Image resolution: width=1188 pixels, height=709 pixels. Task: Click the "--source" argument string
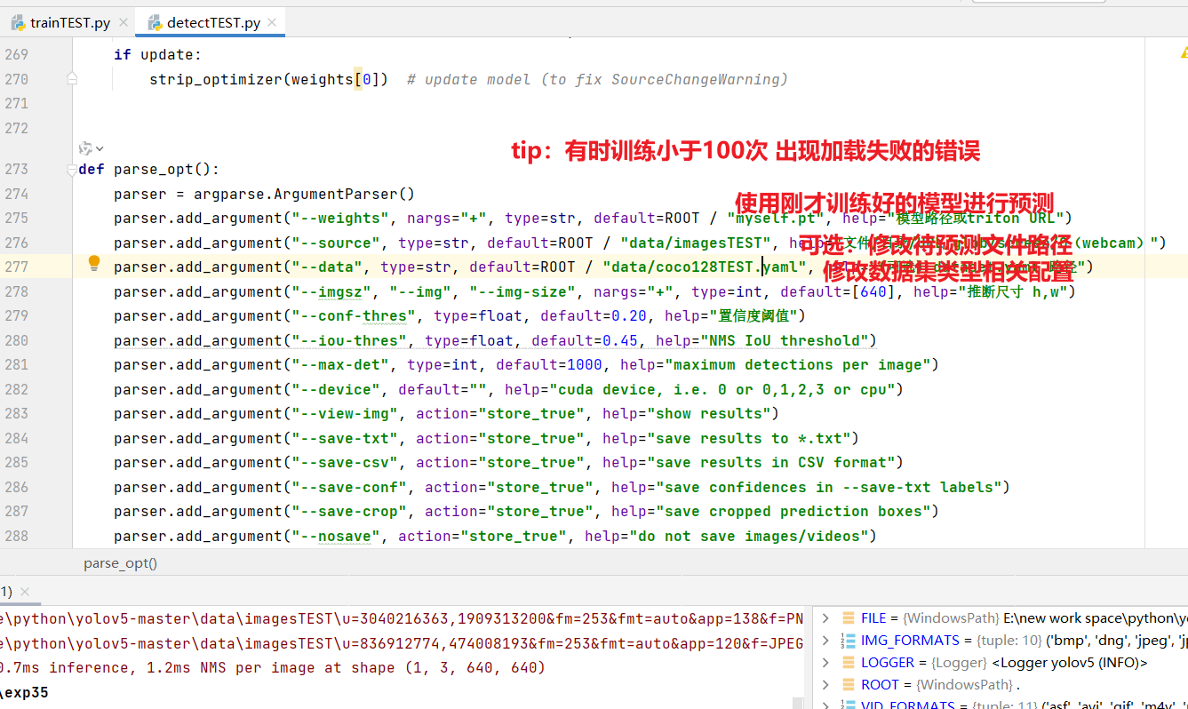336,243
